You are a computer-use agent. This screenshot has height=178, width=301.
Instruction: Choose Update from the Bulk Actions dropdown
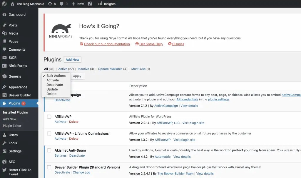(x=52, y=89)
